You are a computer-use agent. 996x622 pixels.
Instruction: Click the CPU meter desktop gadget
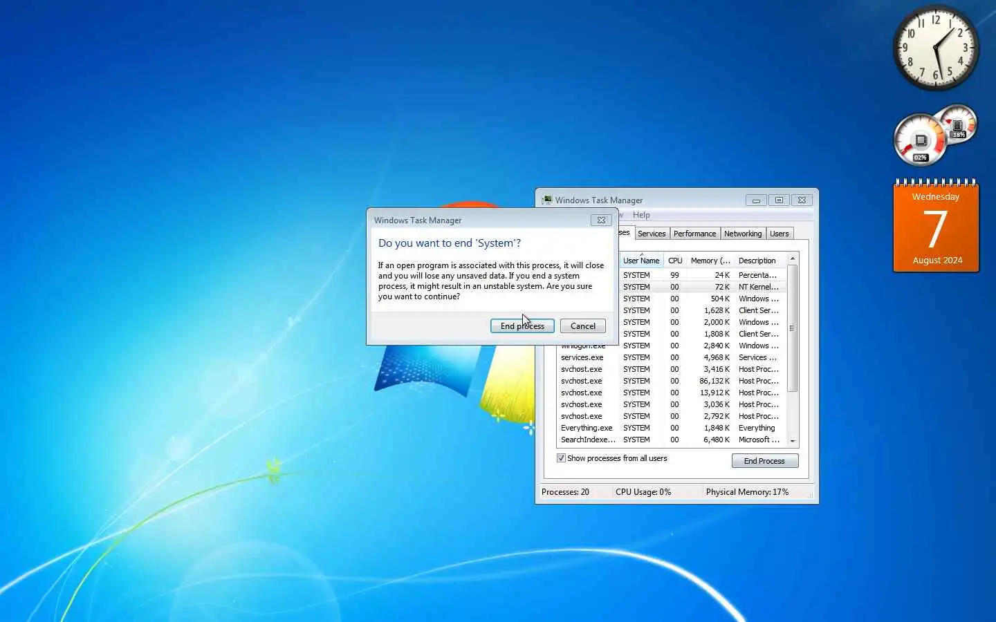[920, 140]
